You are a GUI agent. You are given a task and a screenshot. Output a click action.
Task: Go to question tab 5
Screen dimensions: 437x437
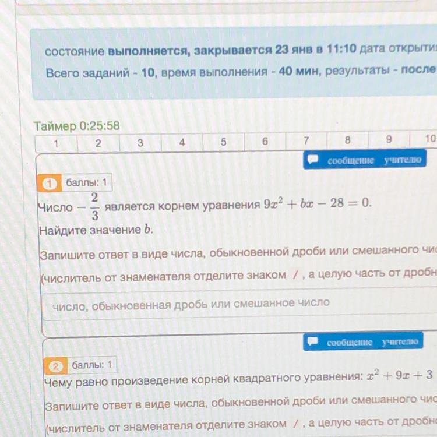point(224,142)
